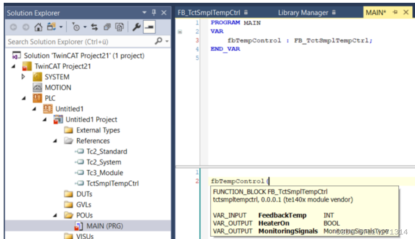Switch to the FB_TctSmplTempCtrl tab
This screenshot has height=239, width=415.
[x=209, y=12]
